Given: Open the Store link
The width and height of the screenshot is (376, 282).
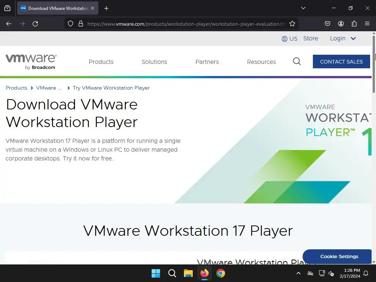Looking at the screenshot, I should pos(311,38).
